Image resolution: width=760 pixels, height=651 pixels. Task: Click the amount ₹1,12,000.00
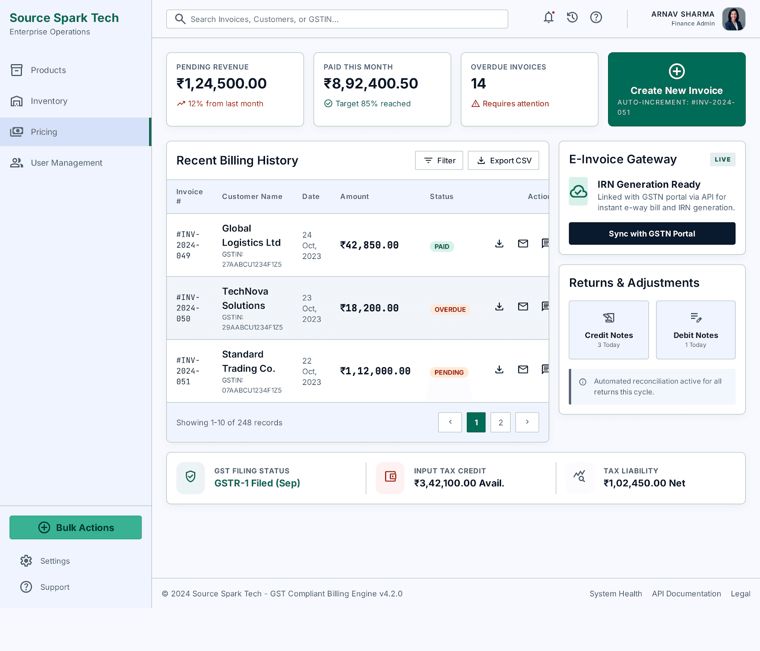tap(375, 371)
